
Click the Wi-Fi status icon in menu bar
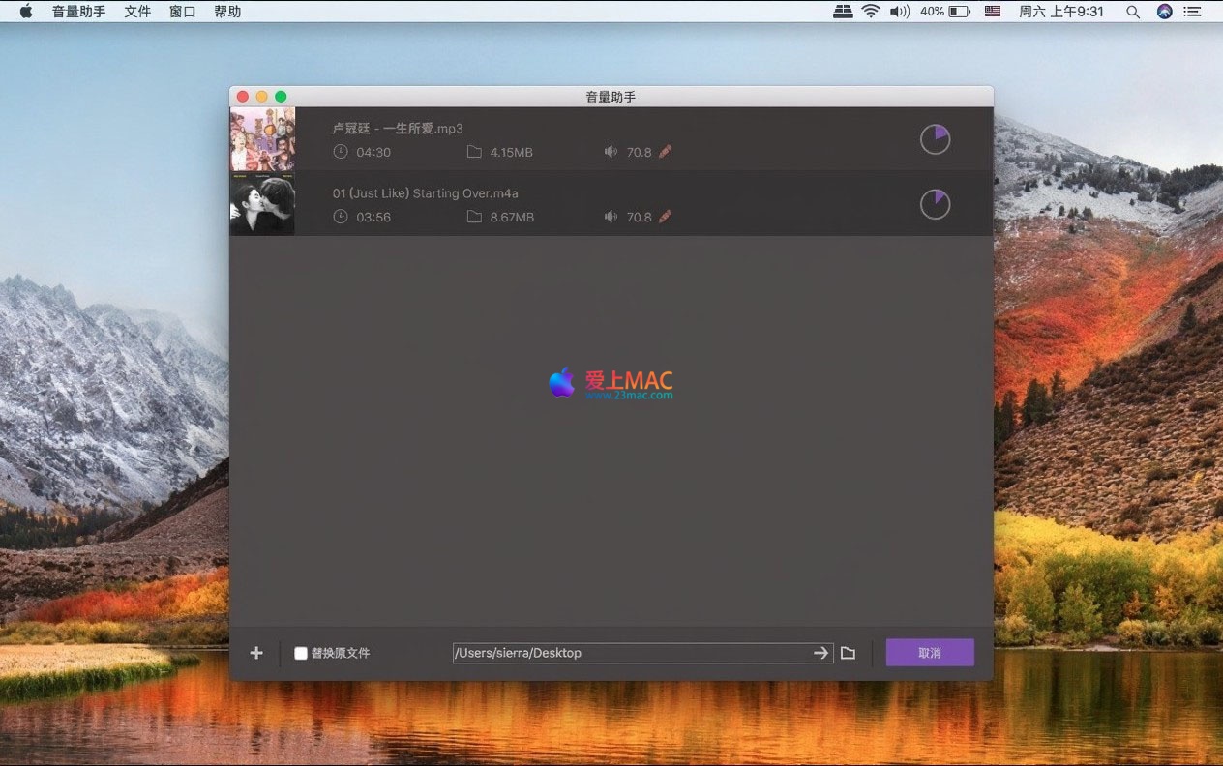pyautogui.click(x=871, y=12)
